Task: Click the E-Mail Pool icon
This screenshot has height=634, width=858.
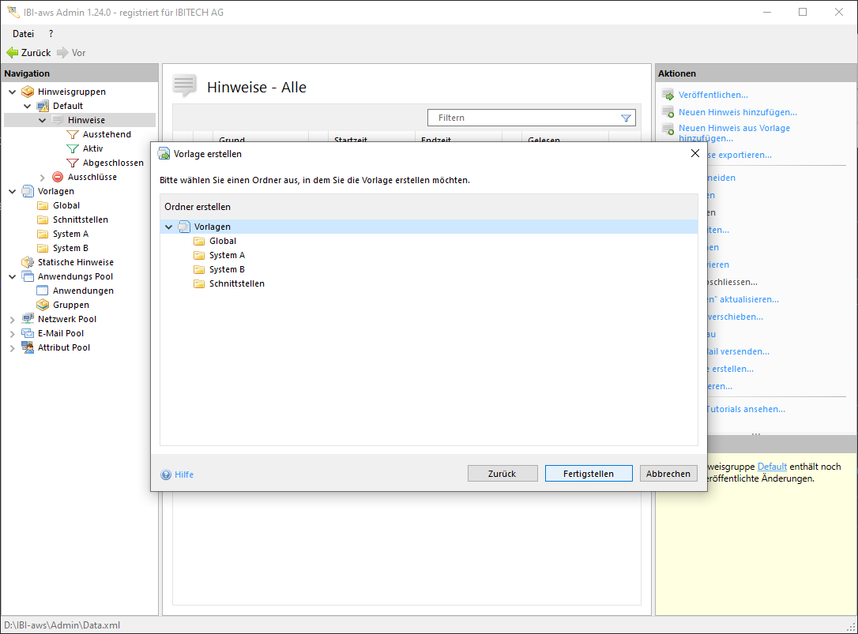Action: tap(28, 333)
